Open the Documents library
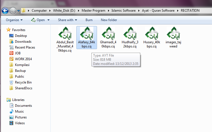 tap(21, 106)
